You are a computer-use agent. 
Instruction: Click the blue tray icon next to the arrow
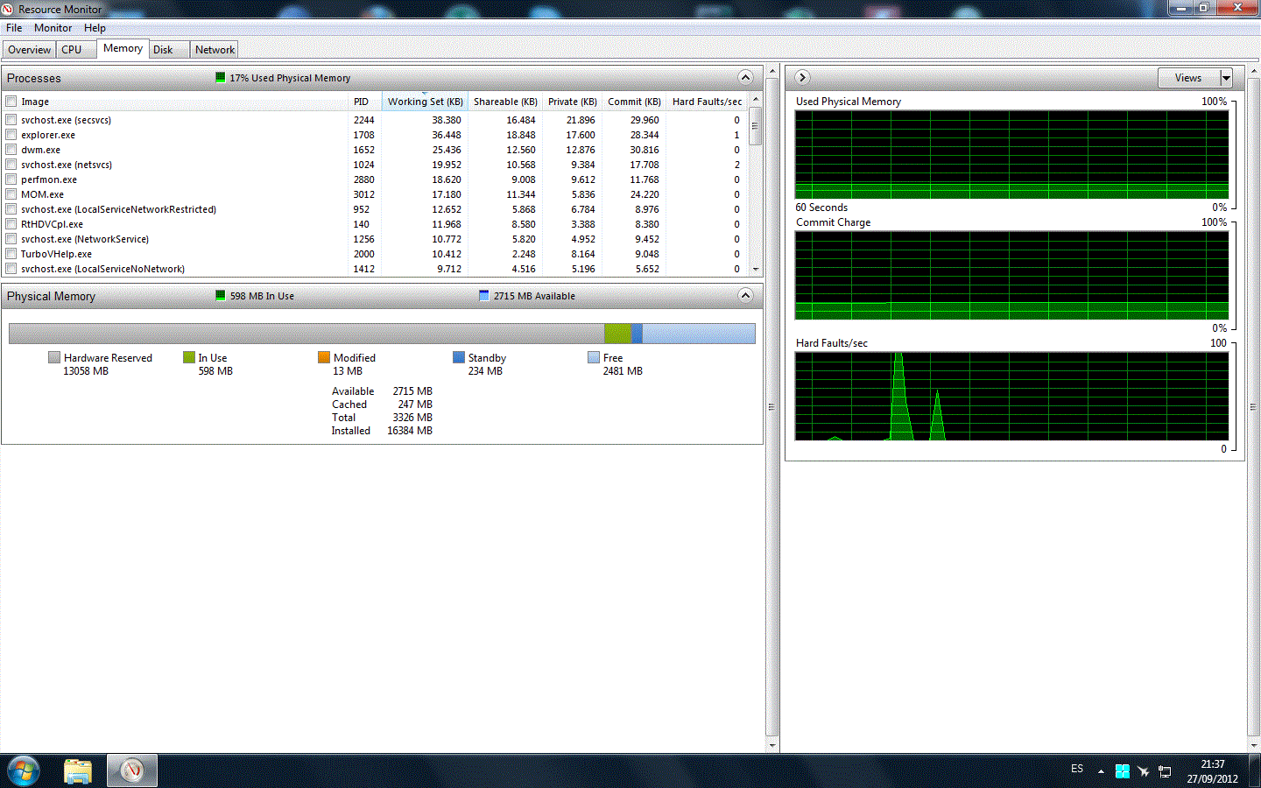[x=1122, y=771]
